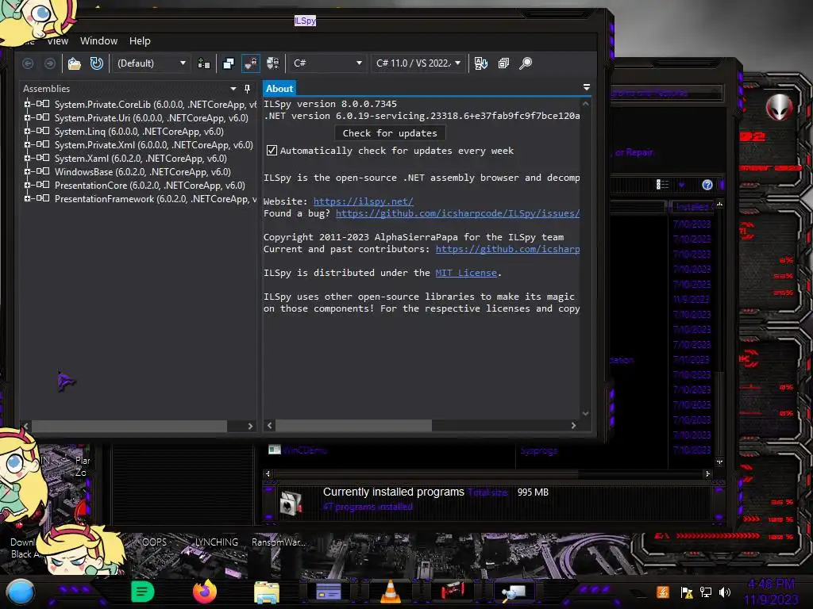The width and height of the screenshot is (813, 609).
Task: Click the Start orb on the taskbar
Action: click(x=21, y=592)
